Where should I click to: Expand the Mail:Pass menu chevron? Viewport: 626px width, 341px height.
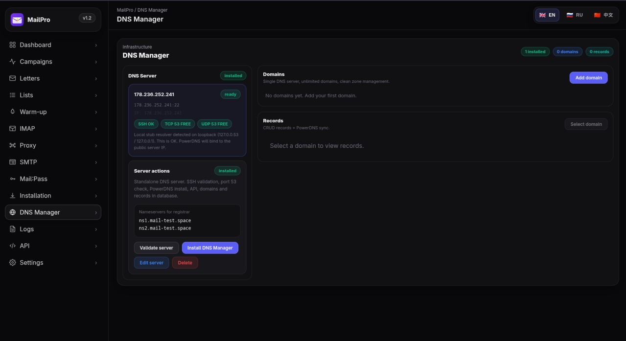96,179
